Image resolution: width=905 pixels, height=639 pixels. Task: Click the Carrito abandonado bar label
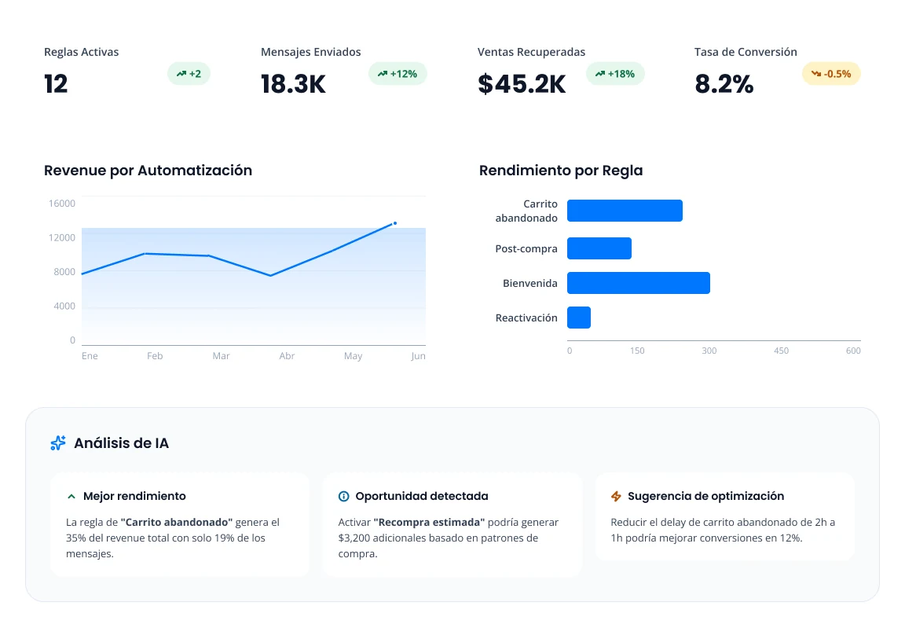(526, 211)
